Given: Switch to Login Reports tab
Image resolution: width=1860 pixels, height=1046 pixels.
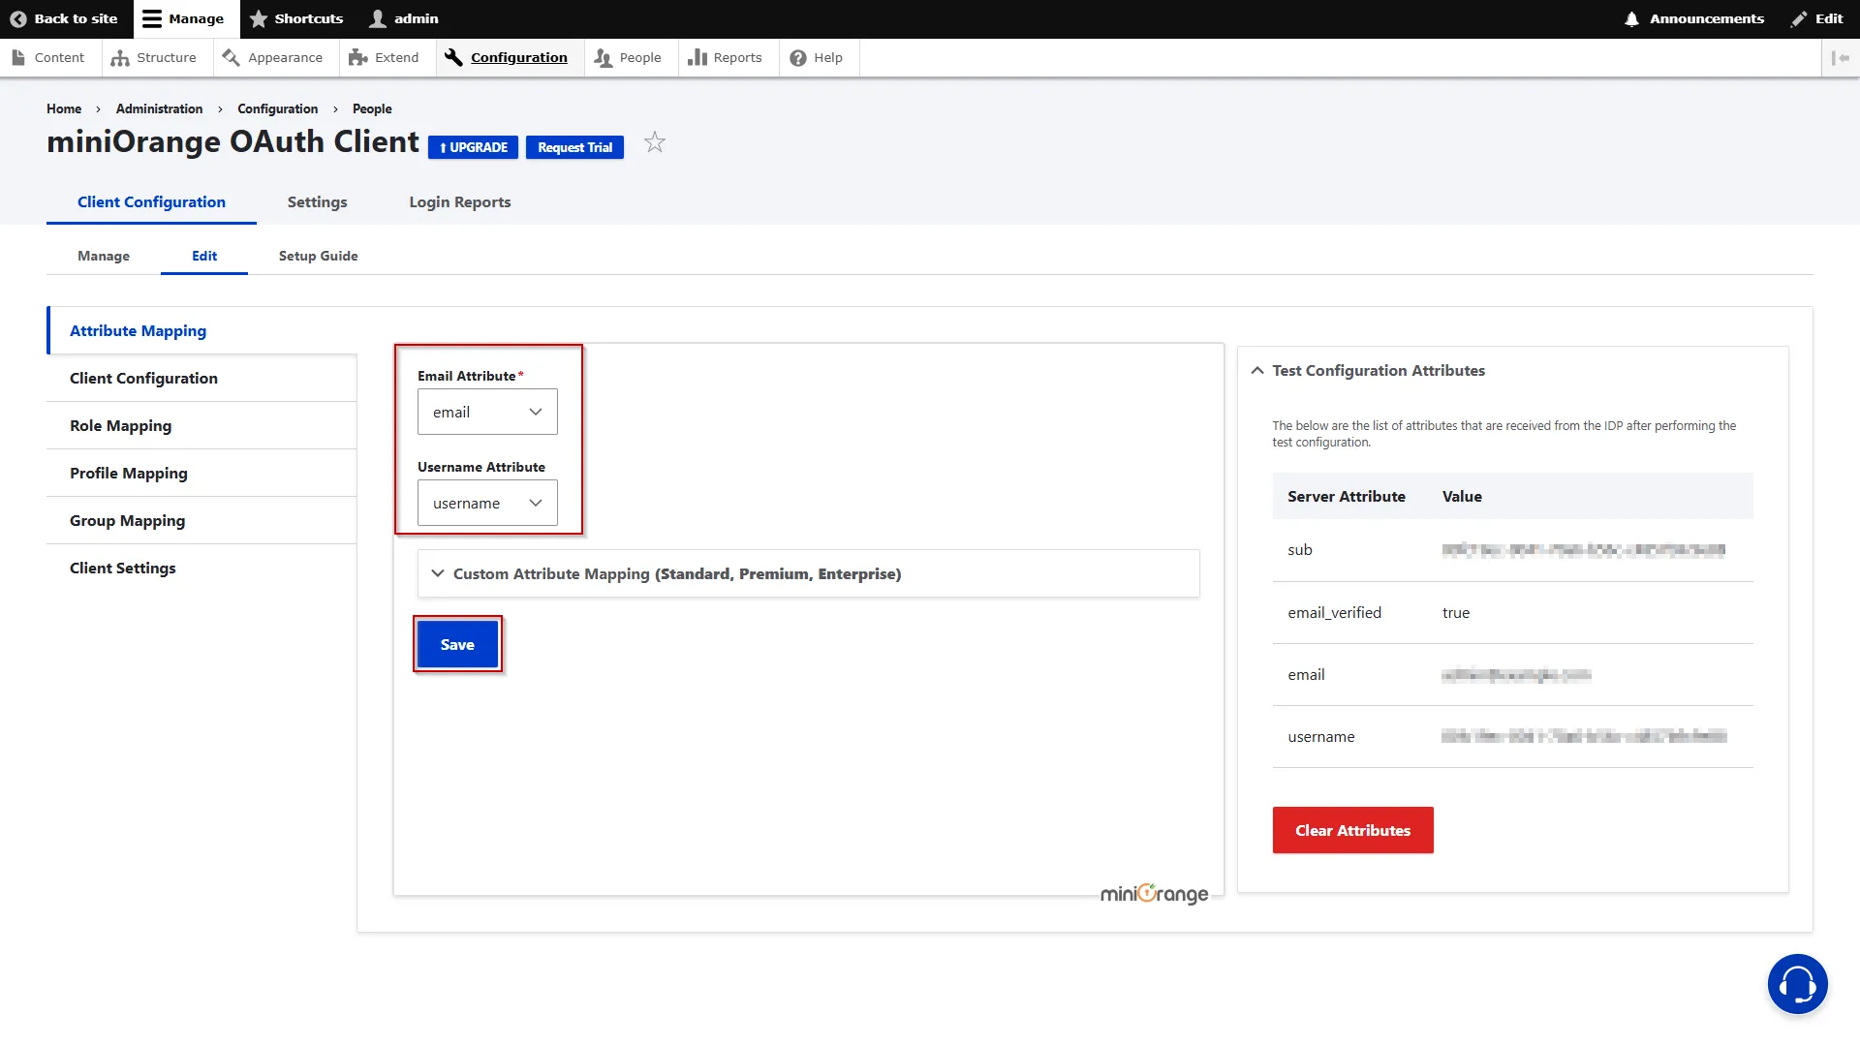Looking at the screenshot, I should pos(459,201).
